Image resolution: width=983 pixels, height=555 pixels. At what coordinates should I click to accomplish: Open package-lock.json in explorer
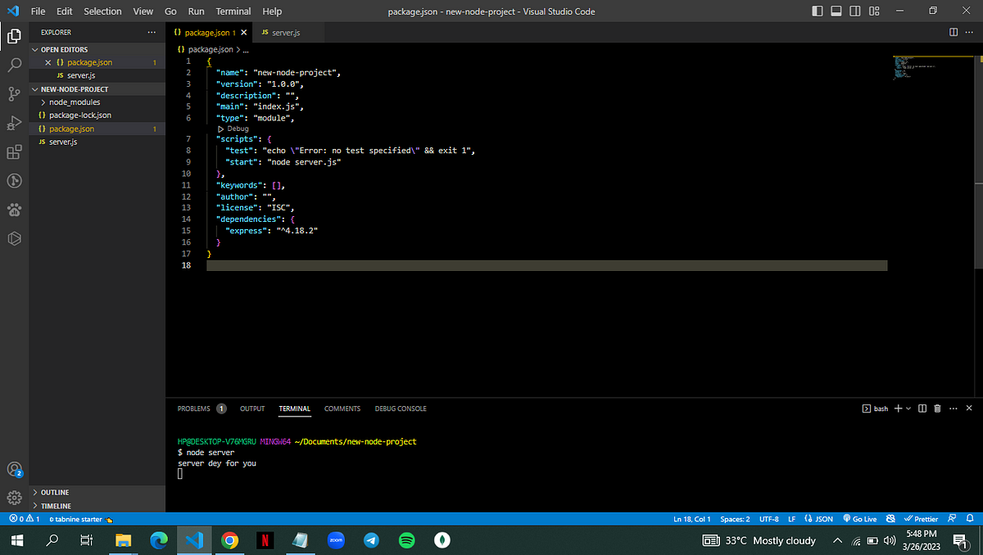[x=97, y=115]
